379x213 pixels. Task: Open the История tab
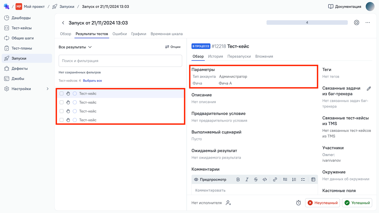pyautogui.click(x=215, y=56)
